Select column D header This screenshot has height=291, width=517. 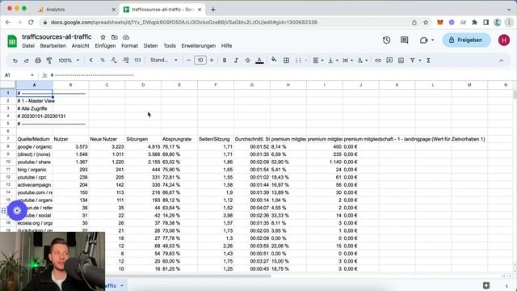click(x=143, y=85)
